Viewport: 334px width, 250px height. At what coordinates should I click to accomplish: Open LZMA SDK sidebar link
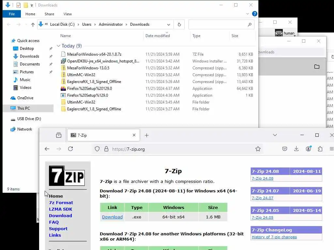[x=60, y=209]
